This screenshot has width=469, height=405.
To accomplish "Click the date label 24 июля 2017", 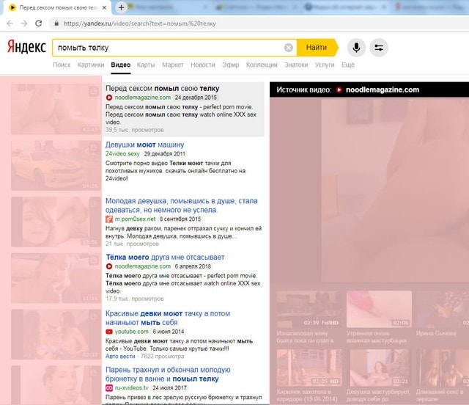I will coord(169,388).
